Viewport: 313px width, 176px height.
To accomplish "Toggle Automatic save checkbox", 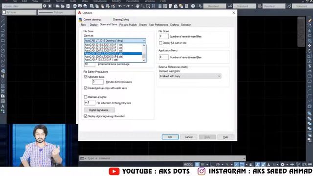I will point(86,77).
